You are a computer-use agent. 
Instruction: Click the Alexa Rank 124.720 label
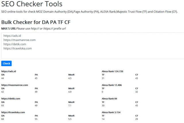click(112, 71)
